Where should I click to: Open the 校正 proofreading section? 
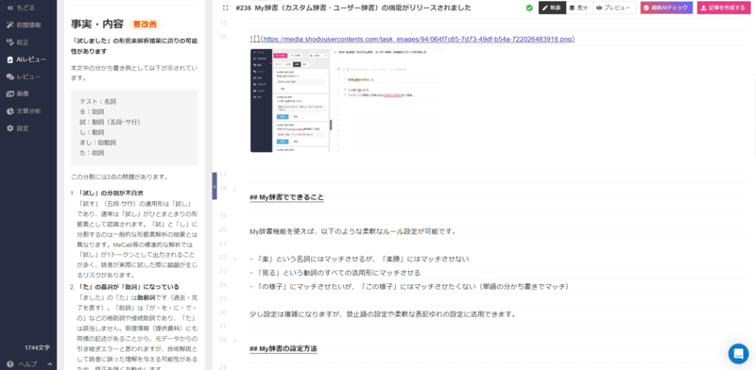point(18,42)
